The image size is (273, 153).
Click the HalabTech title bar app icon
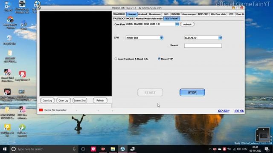tap(39, 8)
